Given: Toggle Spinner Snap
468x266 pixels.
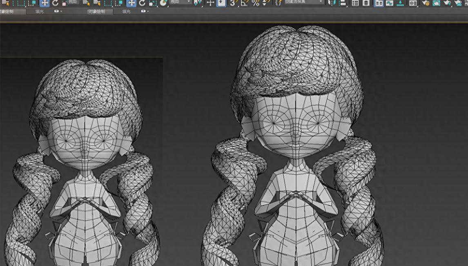Looking at the screenshot, I should pos(265,3).
